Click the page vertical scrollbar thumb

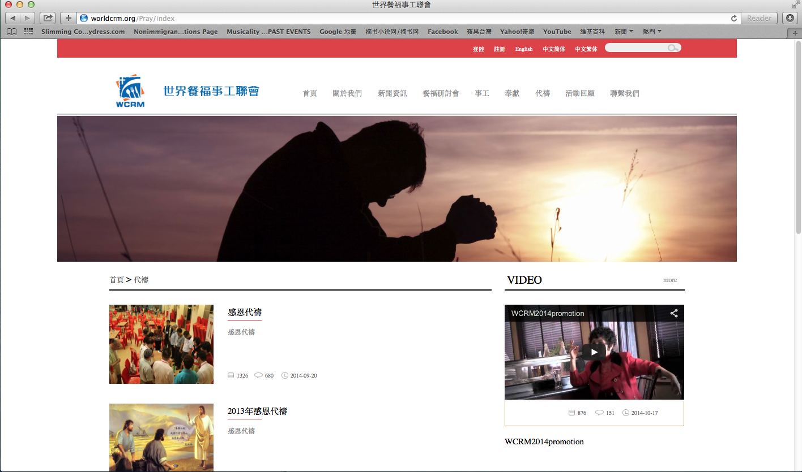point(799,137)
